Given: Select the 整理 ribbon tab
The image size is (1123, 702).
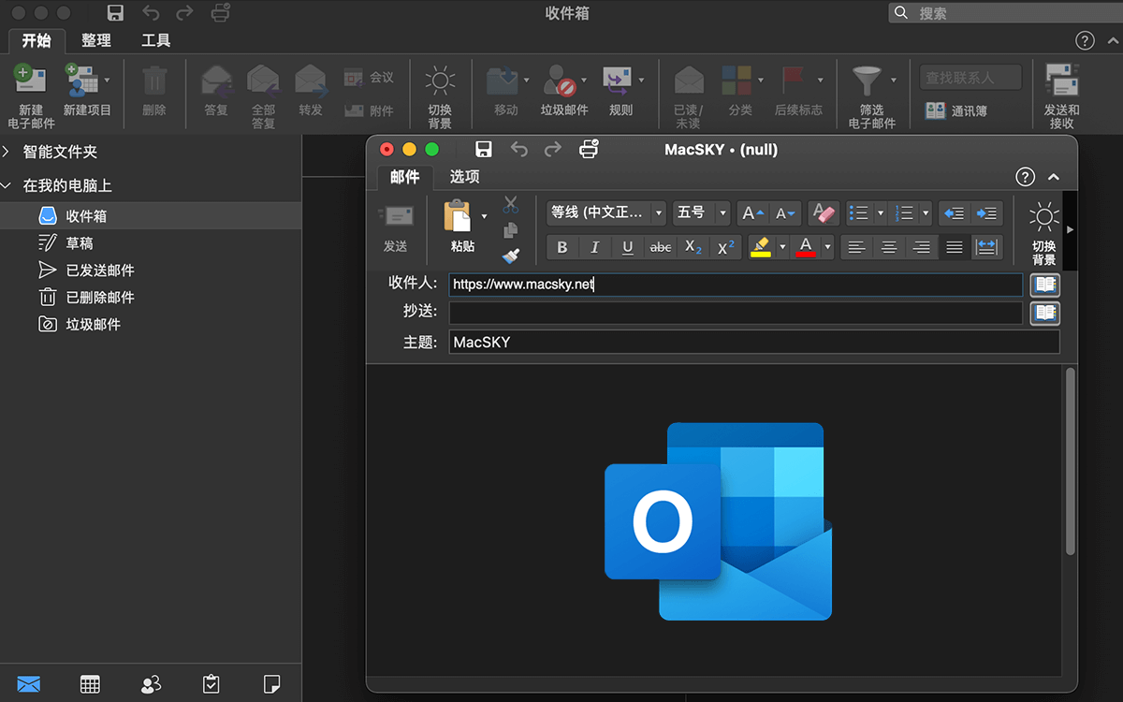Looking at the screenshot, I should tap(95, 40).
